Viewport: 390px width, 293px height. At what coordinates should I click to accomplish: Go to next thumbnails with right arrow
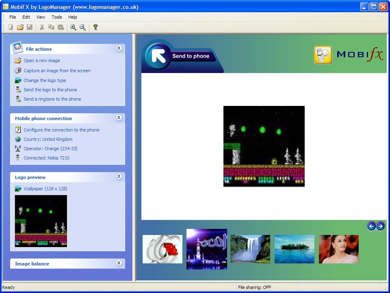[x=380, y=226]
